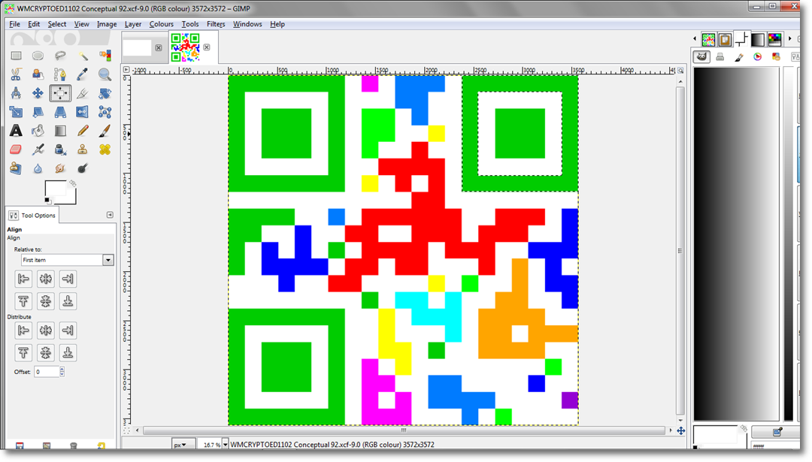
Task: Select the Select by Colour tool
Action: (x=105, y=56)
